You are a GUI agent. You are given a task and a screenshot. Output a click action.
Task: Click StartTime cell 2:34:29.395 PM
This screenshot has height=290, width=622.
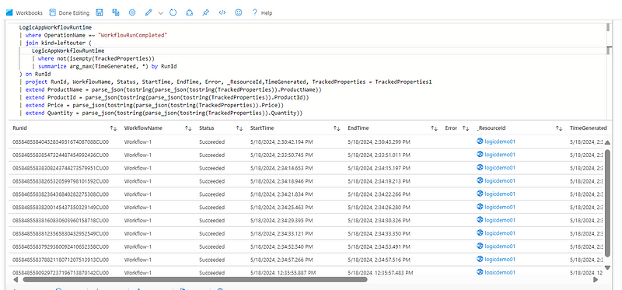click(x=281, y=220)
